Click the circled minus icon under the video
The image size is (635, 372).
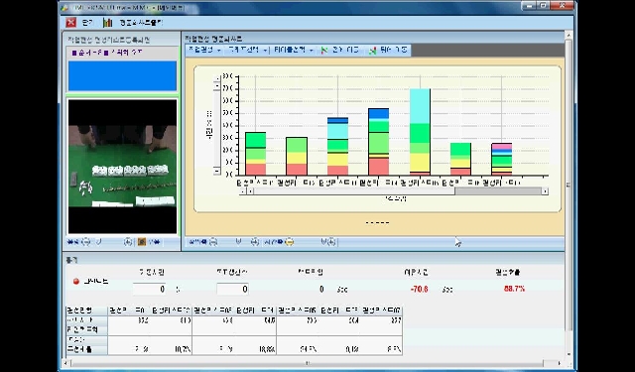pos(86,242)
